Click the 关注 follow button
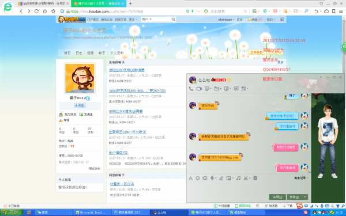The image size is (346, 216). tap(80, 105)
